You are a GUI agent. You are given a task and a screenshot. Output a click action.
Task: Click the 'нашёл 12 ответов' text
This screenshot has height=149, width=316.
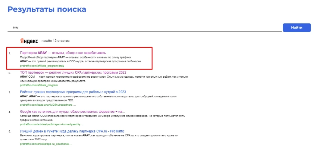click(x=56, y=41)
